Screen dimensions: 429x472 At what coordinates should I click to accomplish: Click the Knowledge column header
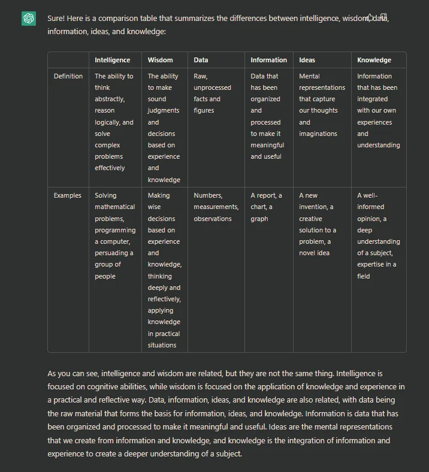tap(374, 60)
